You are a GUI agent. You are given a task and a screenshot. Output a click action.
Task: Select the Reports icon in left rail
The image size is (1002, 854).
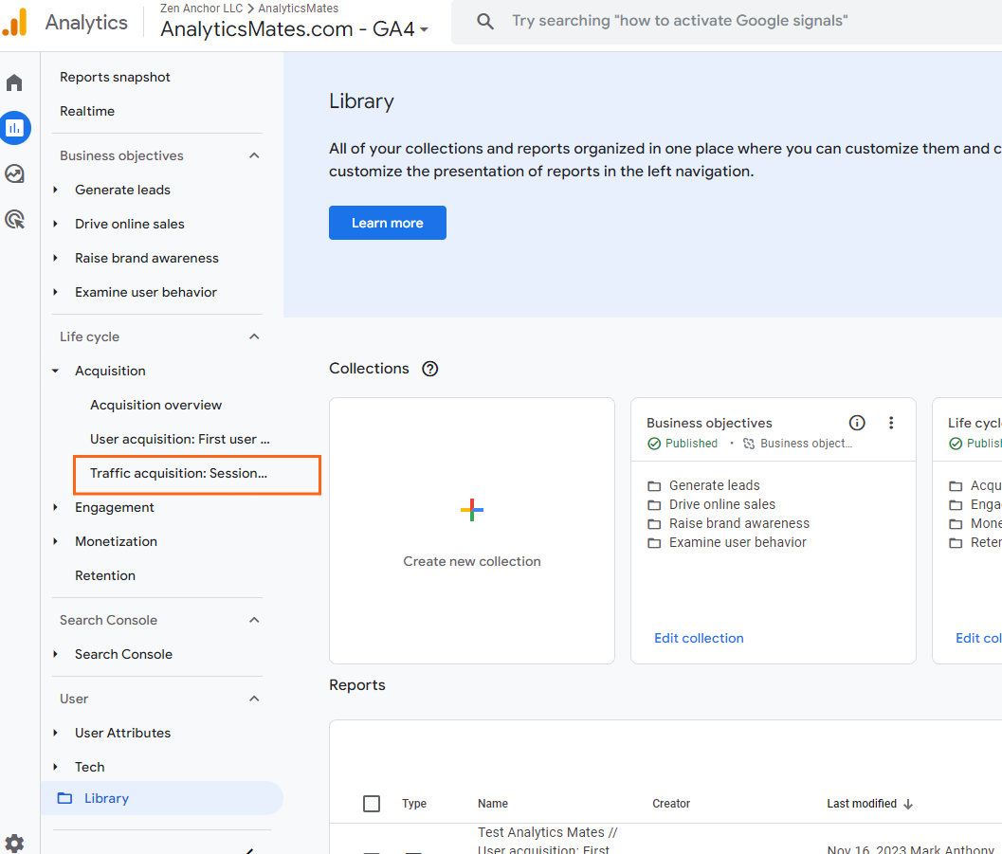[15, 128]
